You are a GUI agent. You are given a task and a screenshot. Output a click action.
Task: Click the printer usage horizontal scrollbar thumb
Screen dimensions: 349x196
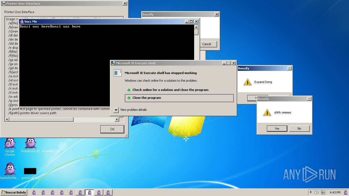pyautogui.click(x=41, y=119)
